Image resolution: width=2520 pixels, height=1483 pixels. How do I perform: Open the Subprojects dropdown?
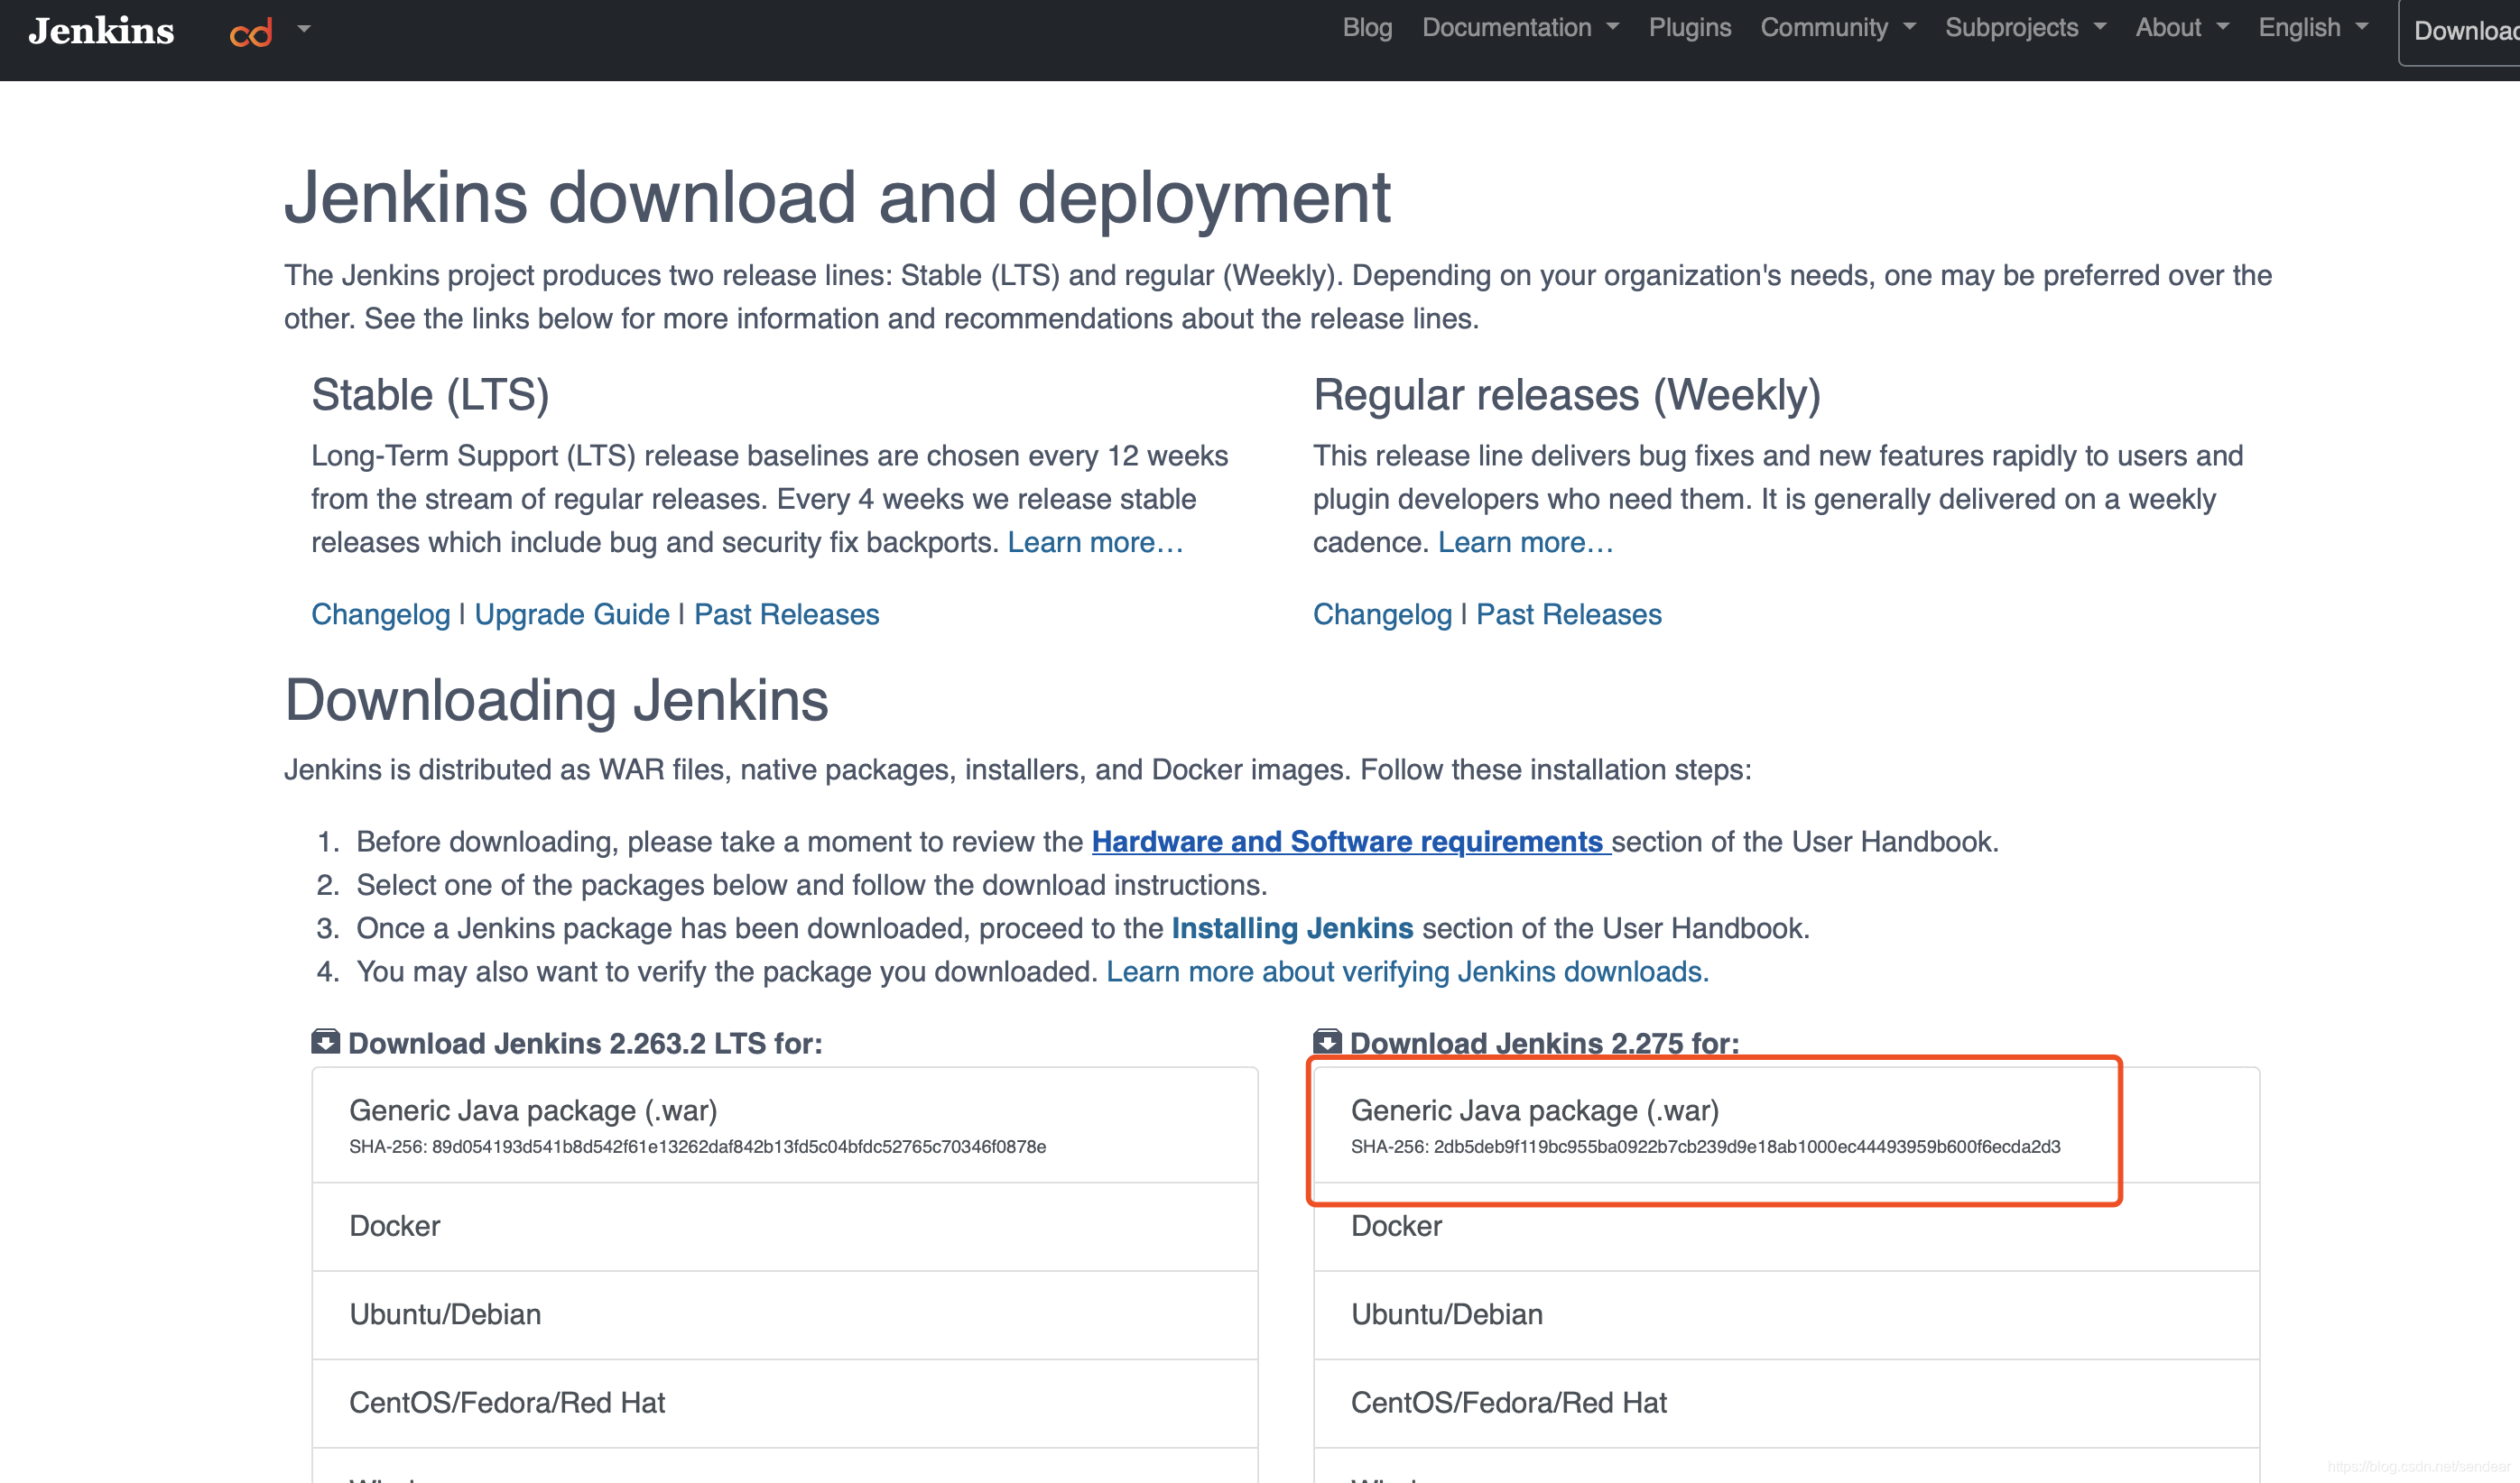pyautogui.click(x=2025, y=28)
